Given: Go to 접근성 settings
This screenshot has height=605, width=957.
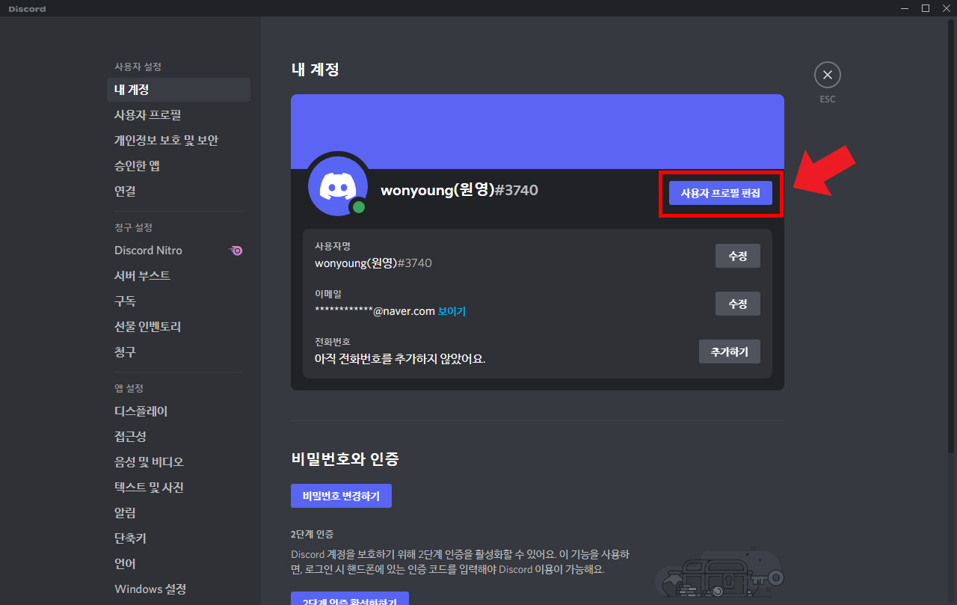Looking at the screenshot, I should coord(179,437).
